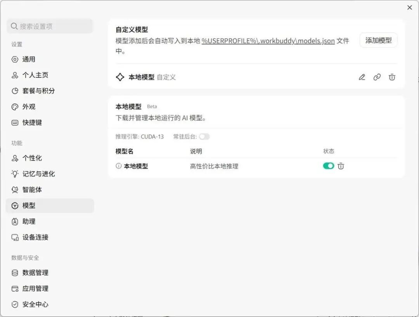Open the 通用 settings page
The height and width of the screenshot is (317, 419).
click(x=50, y=59)
